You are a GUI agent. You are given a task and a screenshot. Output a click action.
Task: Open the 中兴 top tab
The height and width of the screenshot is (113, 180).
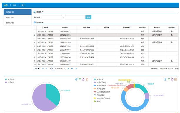click(x=6, y=5)
